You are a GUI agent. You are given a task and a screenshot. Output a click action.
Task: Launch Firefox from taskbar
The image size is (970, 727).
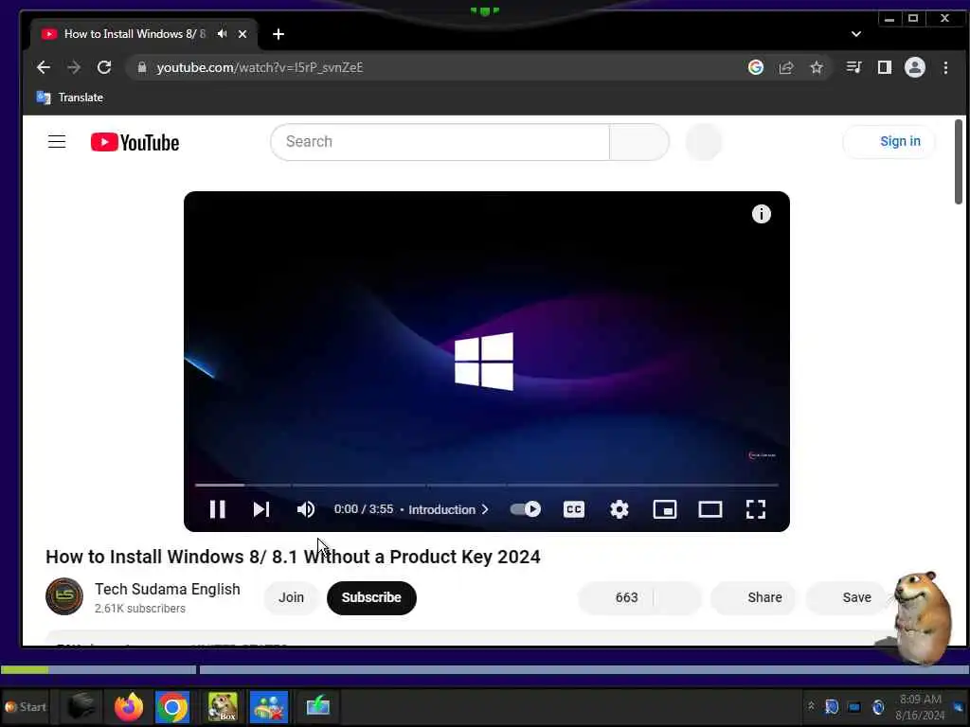pos(129,706)
